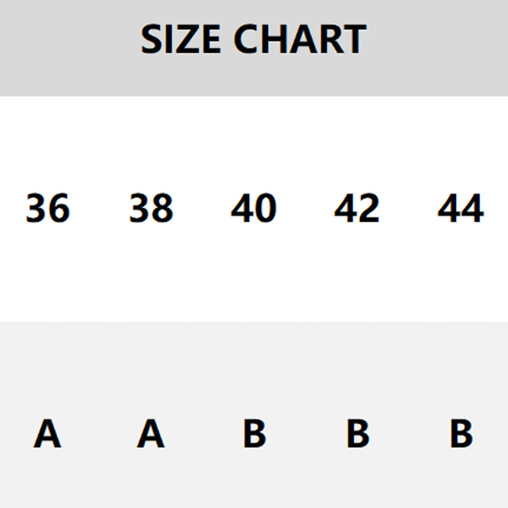
Task: Click the word CHART in the title
Action: click(300, 39)
